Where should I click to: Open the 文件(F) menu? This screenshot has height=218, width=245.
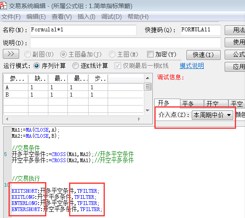tap(11, 17)
